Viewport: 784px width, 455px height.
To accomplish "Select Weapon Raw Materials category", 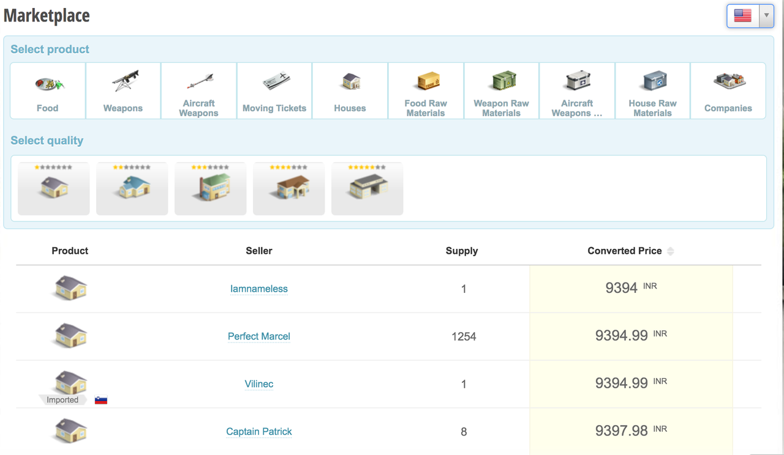I will click(x=501, y=91).
